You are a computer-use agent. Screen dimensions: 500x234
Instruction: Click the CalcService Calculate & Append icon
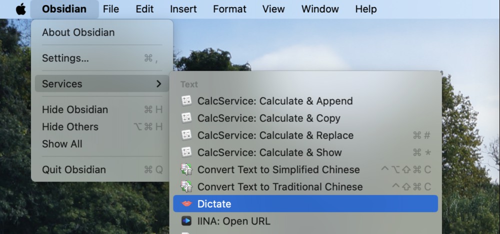pyautogui.click(x=186, y=101)
